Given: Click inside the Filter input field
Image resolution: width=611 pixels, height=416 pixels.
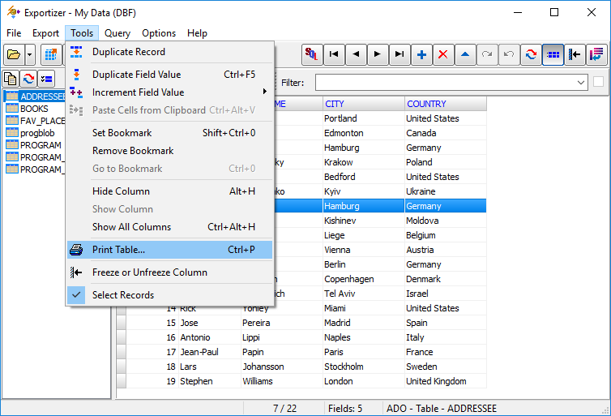Looking at the screenshot, I should click(x=445, y=83).
